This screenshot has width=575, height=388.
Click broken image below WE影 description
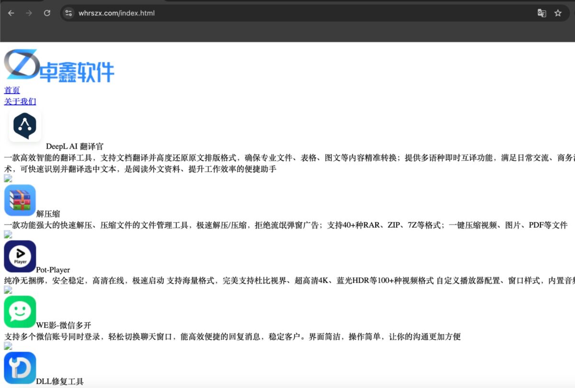(8, 346)
